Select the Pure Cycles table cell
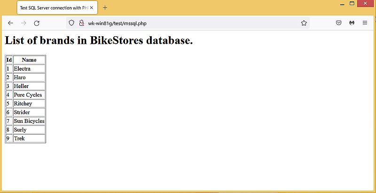Screen dimensions: 376x193 tap(29, 95)
